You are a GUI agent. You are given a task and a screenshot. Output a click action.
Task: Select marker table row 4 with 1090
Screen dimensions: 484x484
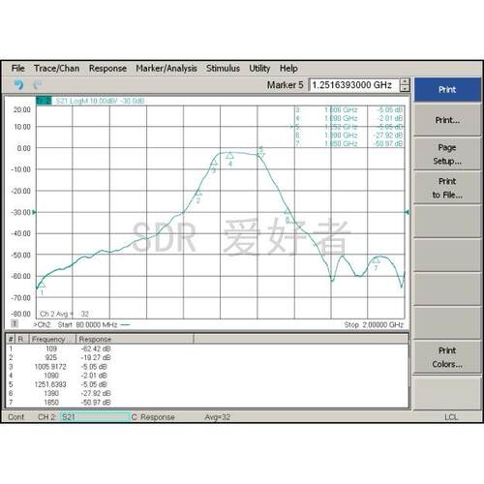tap(206, 376)
